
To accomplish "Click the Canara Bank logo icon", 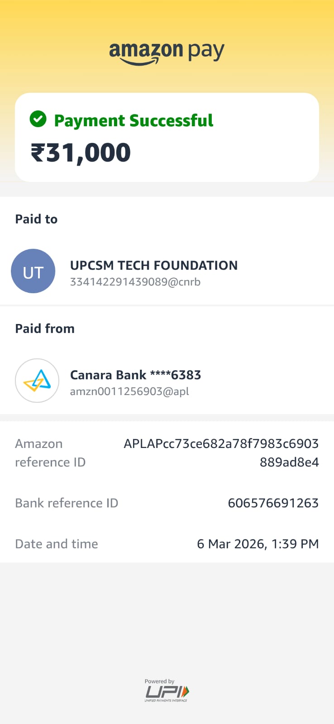I will pos(37,381).
